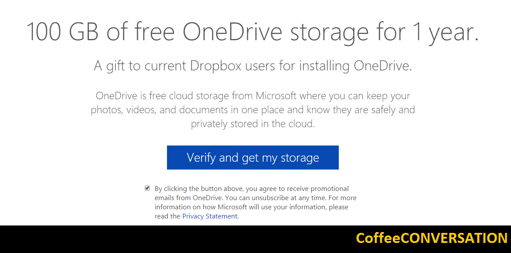This screenshot has height=253, width=511.
Task: Click the word OneDrive in the headline
Action: [x=232, y=31]
